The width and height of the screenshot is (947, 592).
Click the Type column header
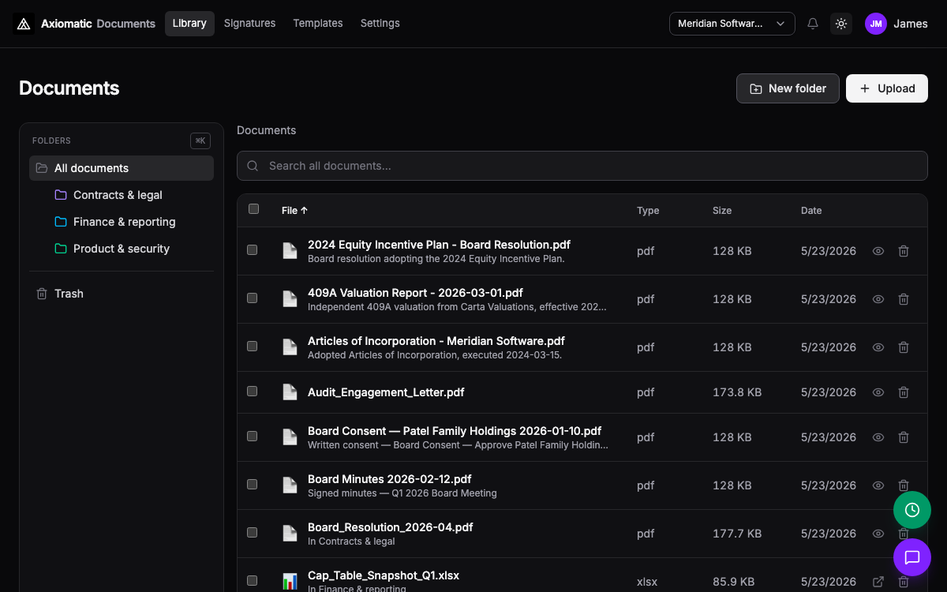coord(648,211)
